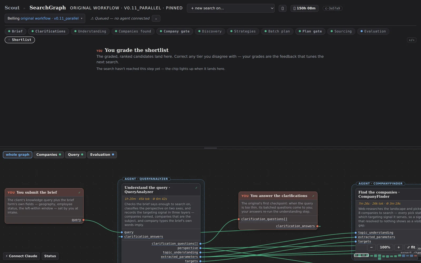Go to the Strategies step chip

point(243,31)
